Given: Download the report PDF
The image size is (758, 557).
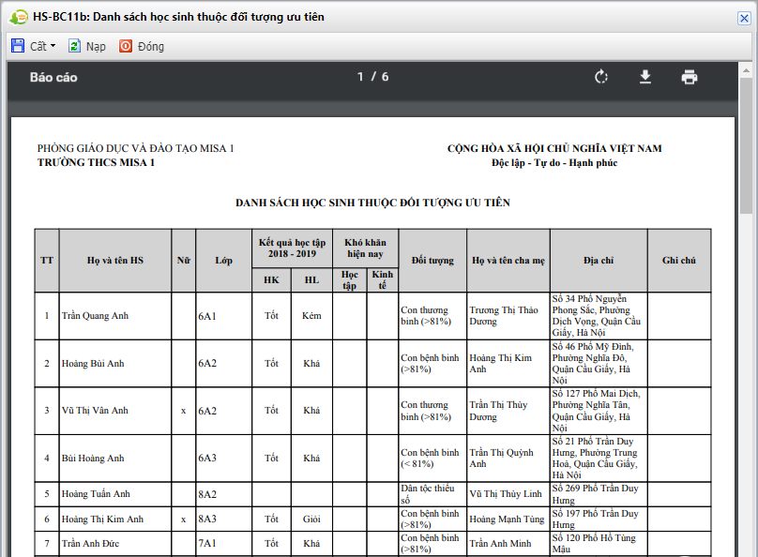Looking at the screenshot, I should click(644, 77).
